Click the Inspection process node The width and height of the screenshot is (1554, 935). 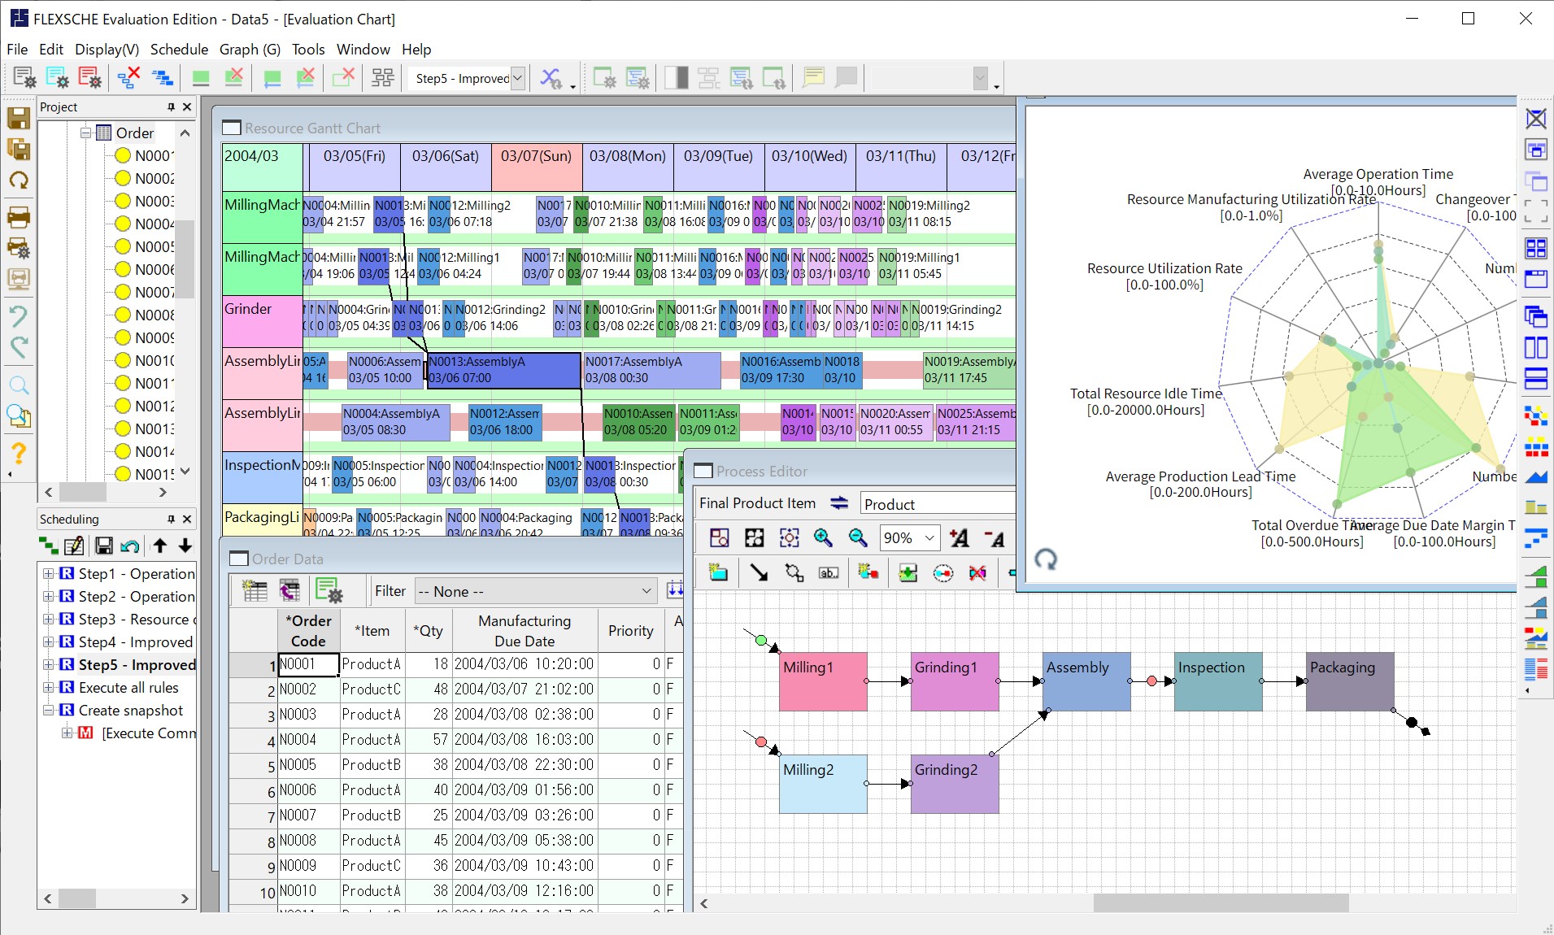coord(1218,681)
